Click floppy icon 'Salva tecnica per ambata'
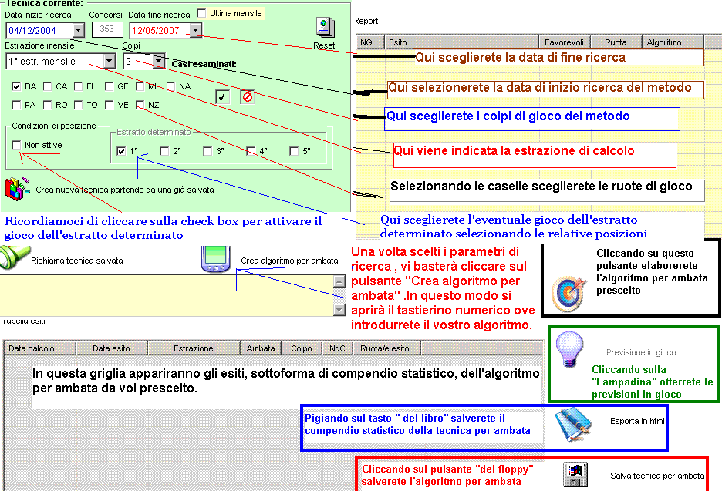 point(572,473)
